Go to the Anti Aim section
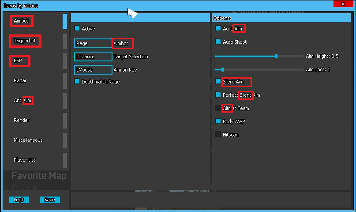 click(x=22, y=100)
